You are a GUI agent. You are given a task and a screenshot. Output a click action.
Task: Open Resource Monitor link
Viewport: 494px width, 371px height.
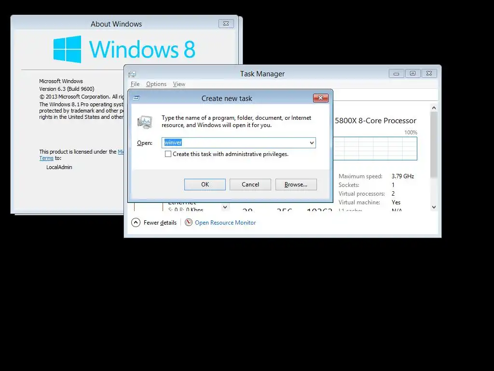[x=225, y=223]
